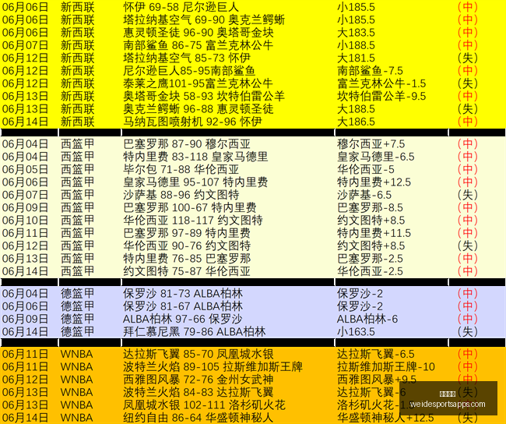Click league WNBA in 纽约自由 86-64 row
The height and width of the screenshot is (424, 506).
tap(76, 418)
